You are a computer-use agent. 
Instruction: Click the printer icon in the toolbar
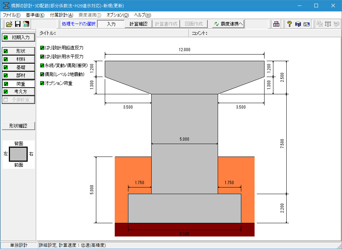point(276,24)
